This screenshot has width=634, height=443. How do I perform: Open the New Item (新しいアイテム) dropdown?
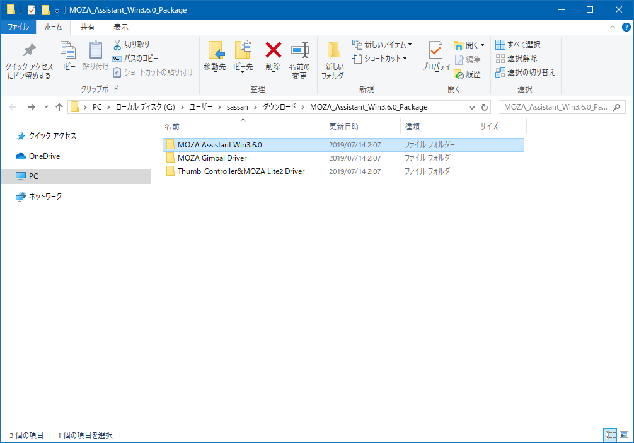pos(382,45)
